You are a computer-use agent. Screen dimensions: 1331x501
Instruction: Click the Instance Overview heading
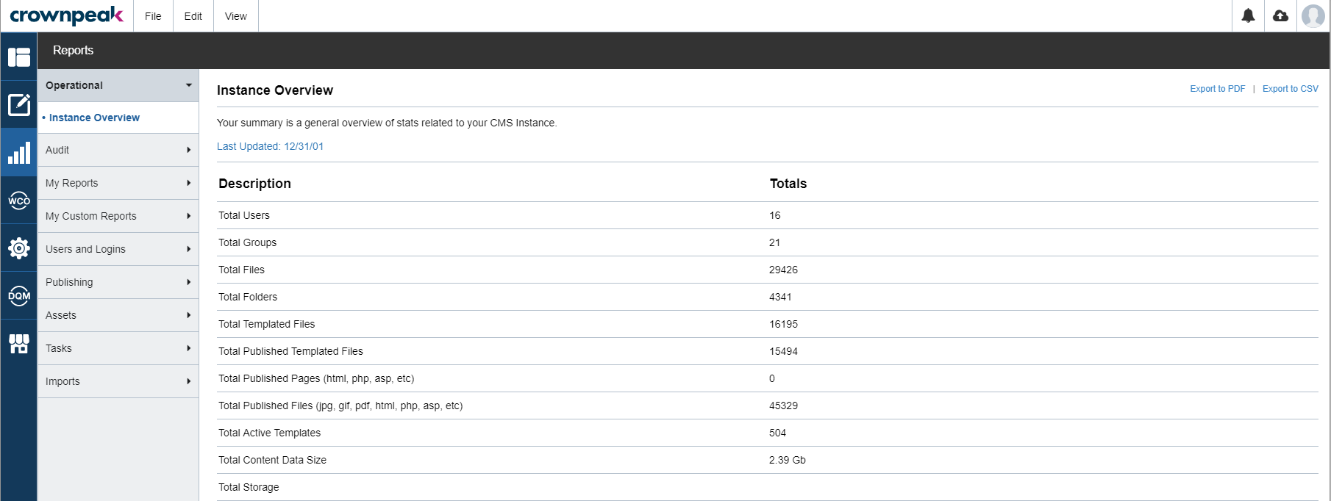[x=275, y=90]
